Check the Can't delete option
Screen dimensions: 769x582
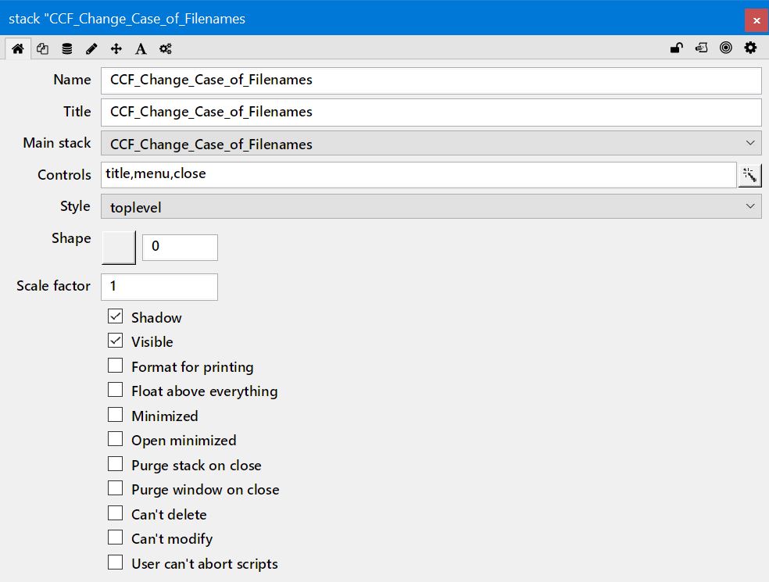pos(116,514)
